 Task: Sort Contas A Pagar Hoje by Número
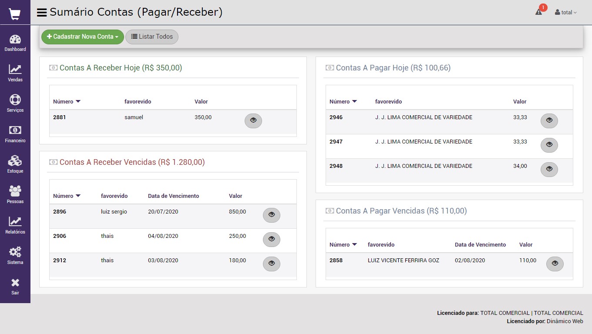pos(343,101)
